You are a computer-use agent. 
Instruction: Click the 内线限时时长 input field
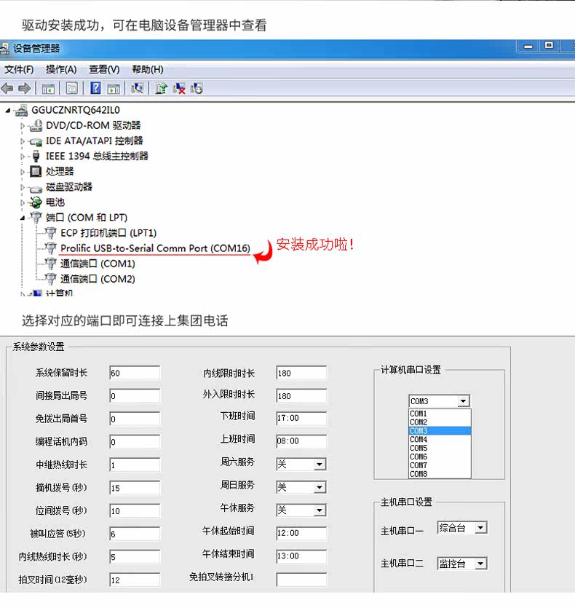tap(301, 373)
